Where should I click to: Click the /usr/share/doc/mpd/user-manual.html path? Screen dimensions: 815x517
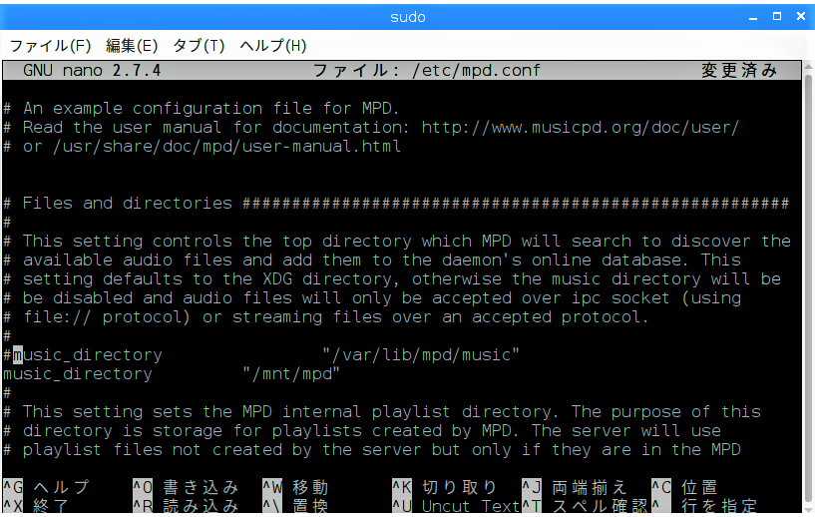tap(227, 146)
